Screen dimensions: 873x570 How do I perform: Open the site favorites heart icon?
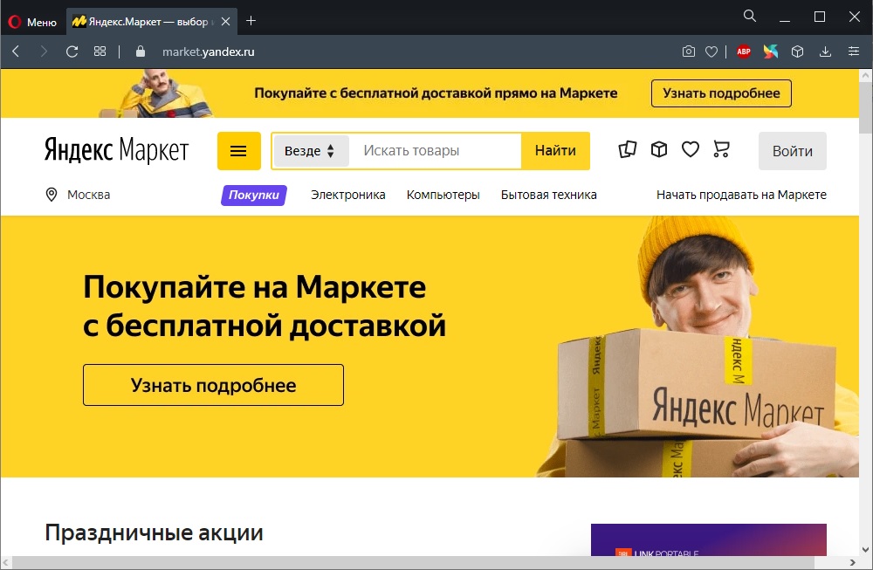pos(691,149)
